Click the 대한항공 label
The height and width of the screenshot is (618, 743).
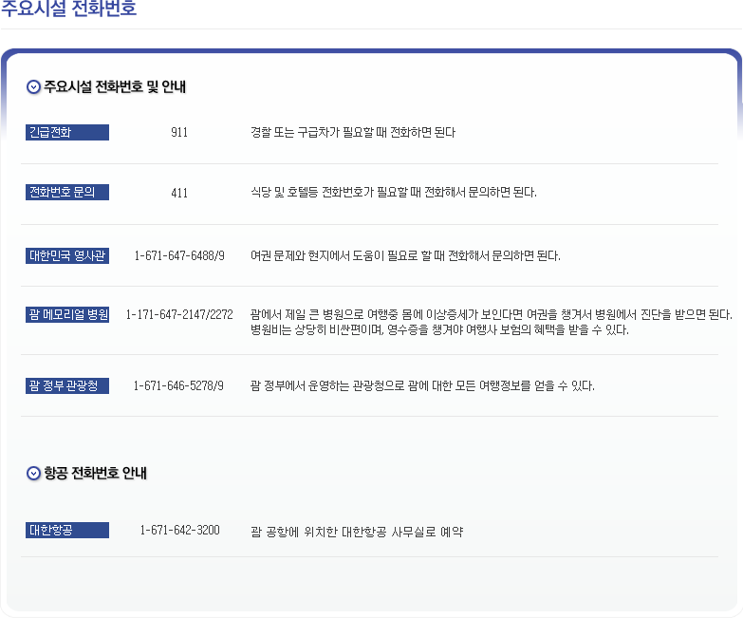click(67, 530)
